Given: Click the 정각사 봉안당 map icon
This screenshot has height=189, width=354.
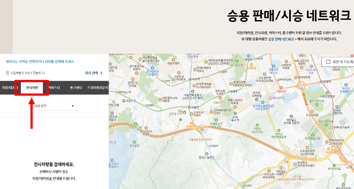Looking at the screenshot, I should [206, 154].
